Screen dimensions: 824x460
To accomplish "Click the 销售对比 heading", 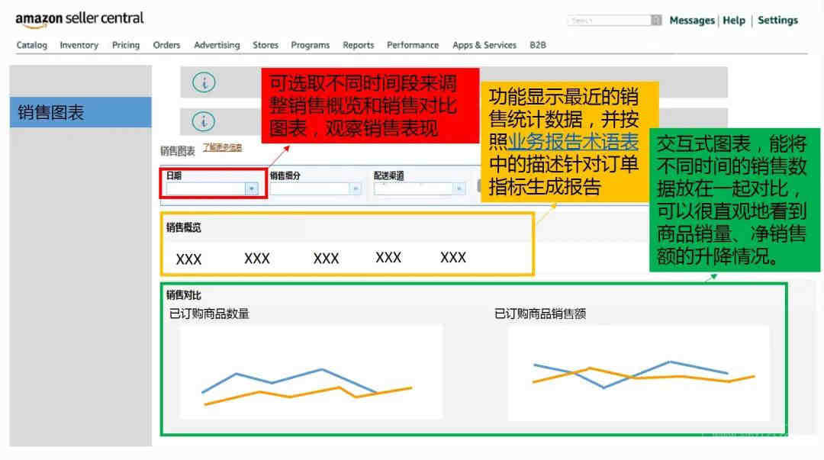I will [183, 295].
